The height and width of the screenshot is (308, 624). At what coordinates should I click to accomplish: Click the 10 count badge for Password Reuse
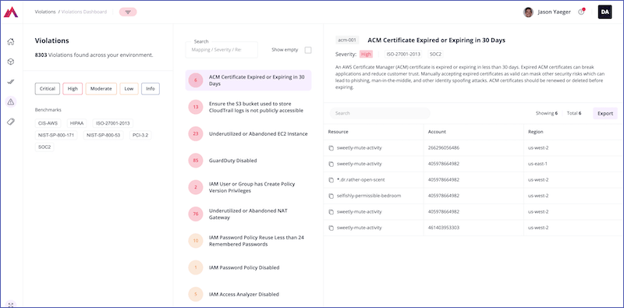coord(196,241)
